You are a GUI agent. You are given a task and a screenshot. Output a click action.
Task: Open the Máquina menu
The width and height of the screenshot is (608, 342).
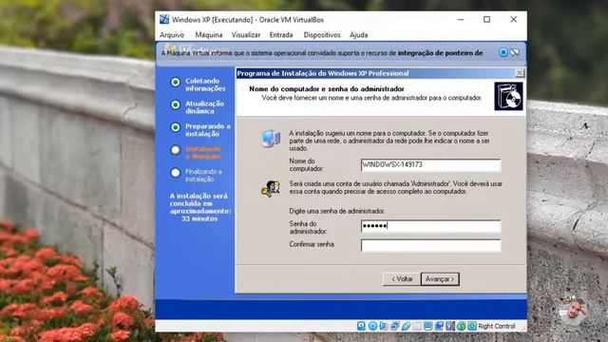pyautogui.click(x=209, y=35)
